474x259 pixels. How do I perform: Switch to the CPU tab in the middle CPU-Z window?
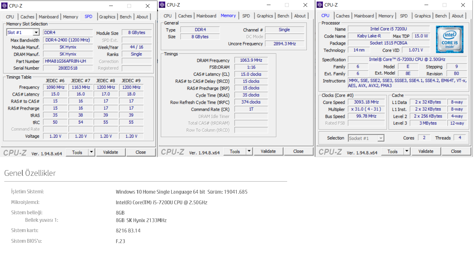click(168, 16)
